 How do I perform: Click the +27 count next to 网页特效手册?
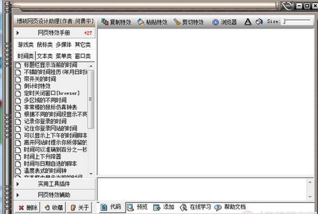(x=88, y=33)
